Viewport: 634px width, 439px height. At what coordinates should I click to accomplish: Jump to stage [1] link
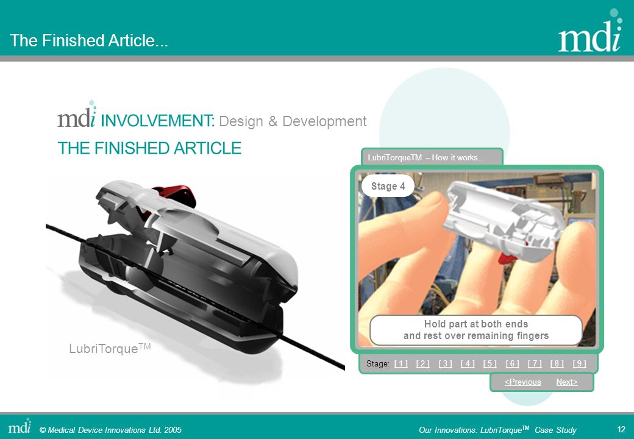[401, 363]
